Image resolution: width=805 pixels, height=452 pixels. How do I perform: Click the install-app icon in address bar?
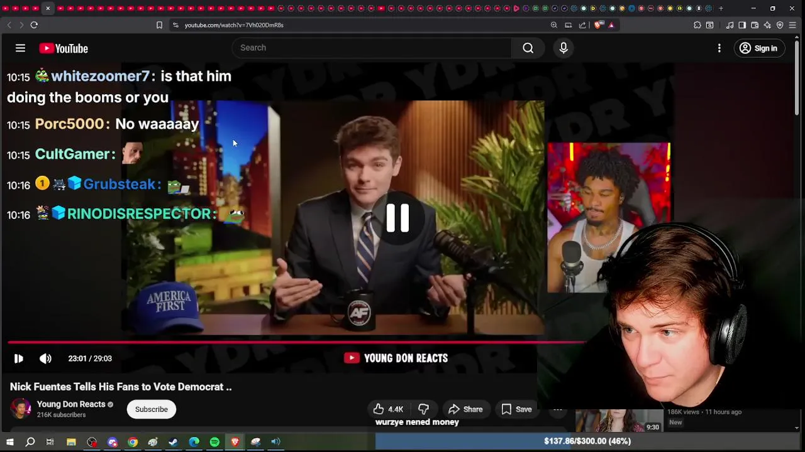(x=568, y=25)
